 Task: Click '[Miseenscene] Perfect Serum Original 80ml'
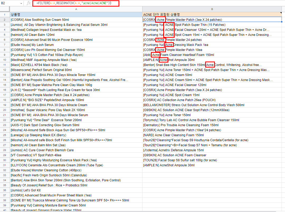[x=76, y=70]
